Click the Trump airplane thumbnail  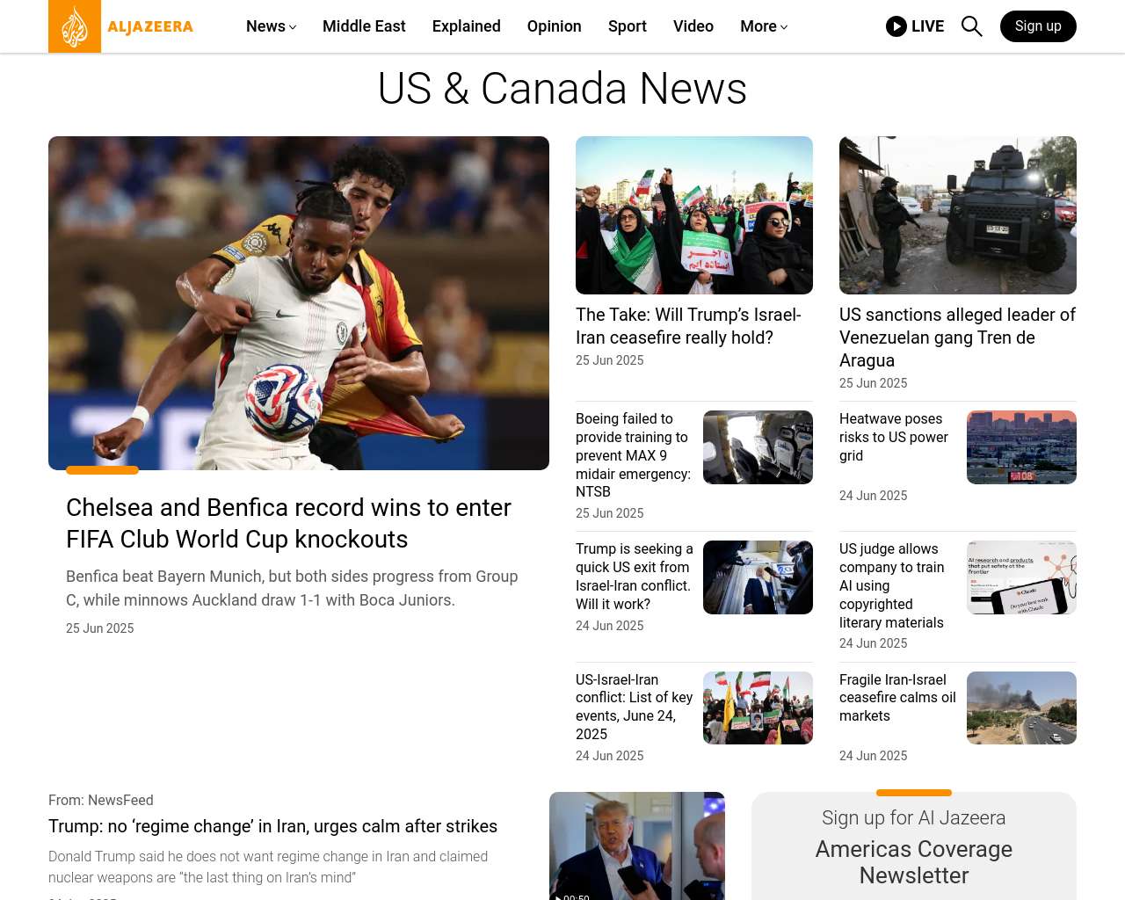click(758, 577)
